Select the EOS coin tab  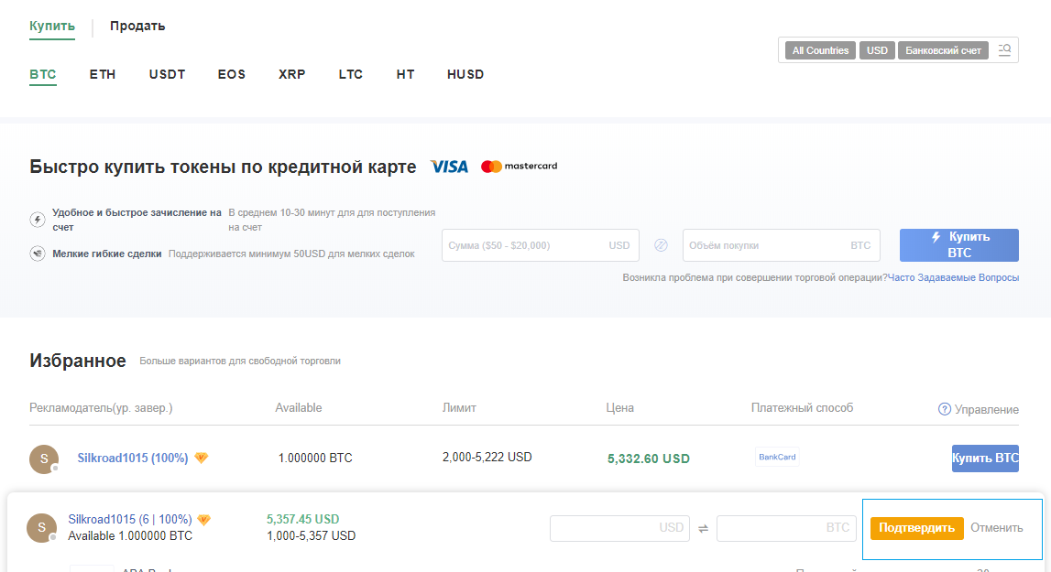coord(231,74)
